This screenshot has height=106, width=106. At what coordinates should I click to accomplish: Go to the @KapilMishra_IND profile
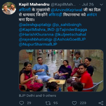(x=37, y=30)
